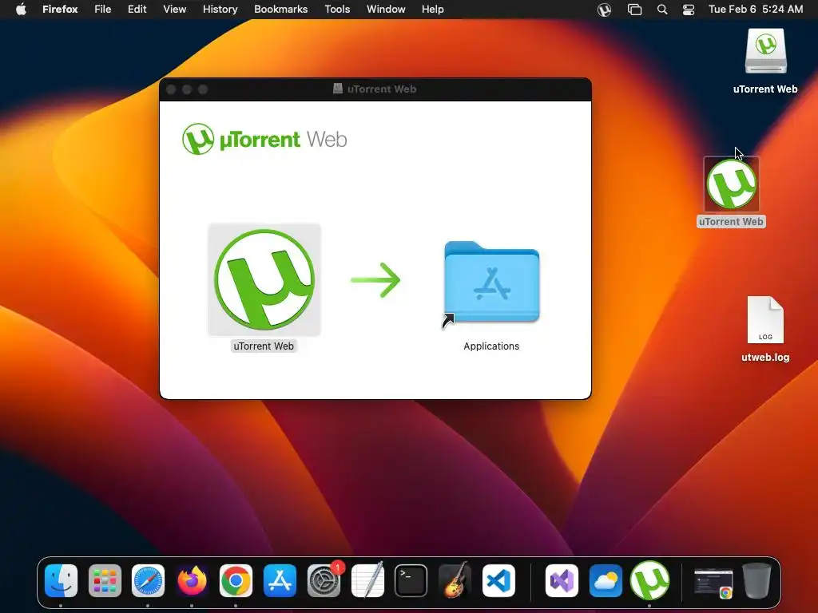Open the minimized Chrome window in the Dock

pyautogui.click(x=713, y=582)
